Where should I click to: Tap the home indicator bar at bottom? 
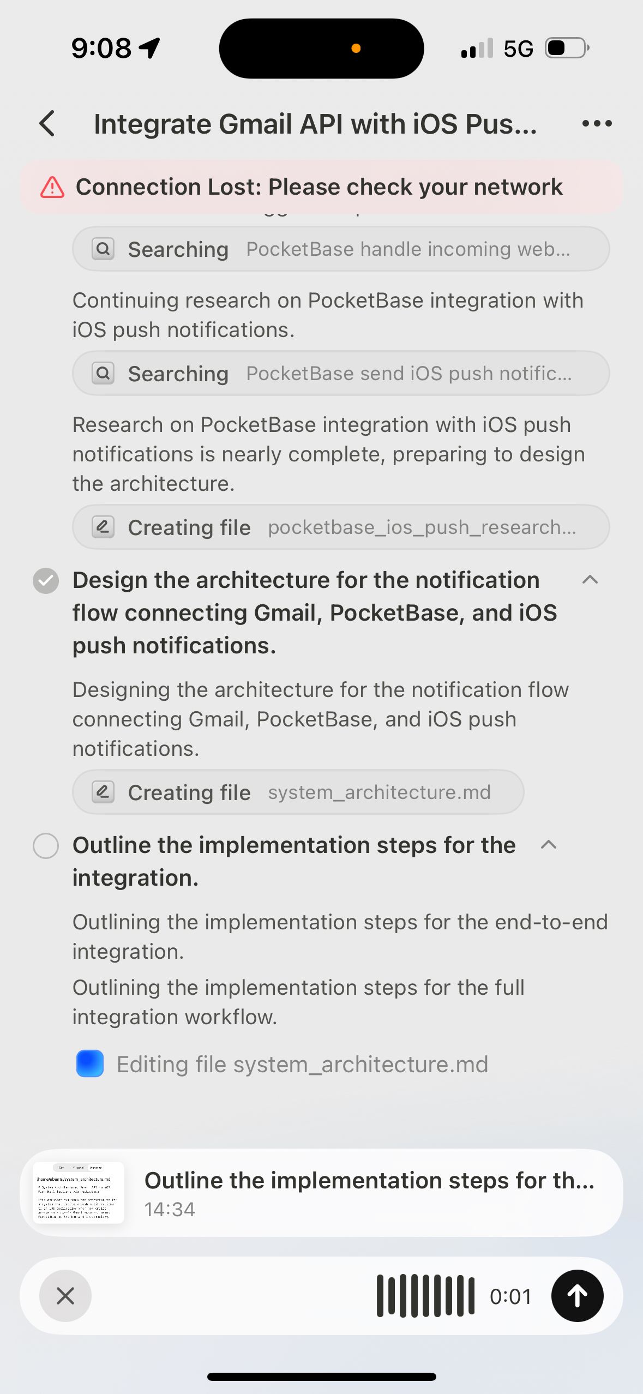322,1377
